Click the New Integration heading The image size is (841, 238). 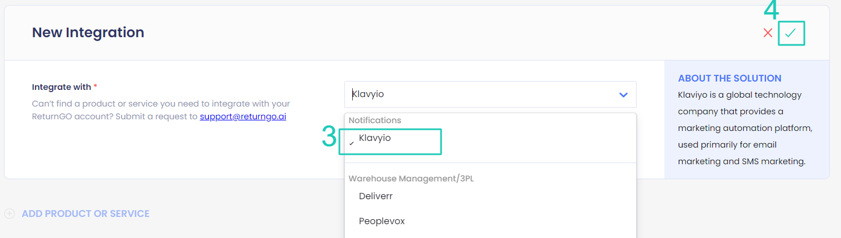[88, 32]
